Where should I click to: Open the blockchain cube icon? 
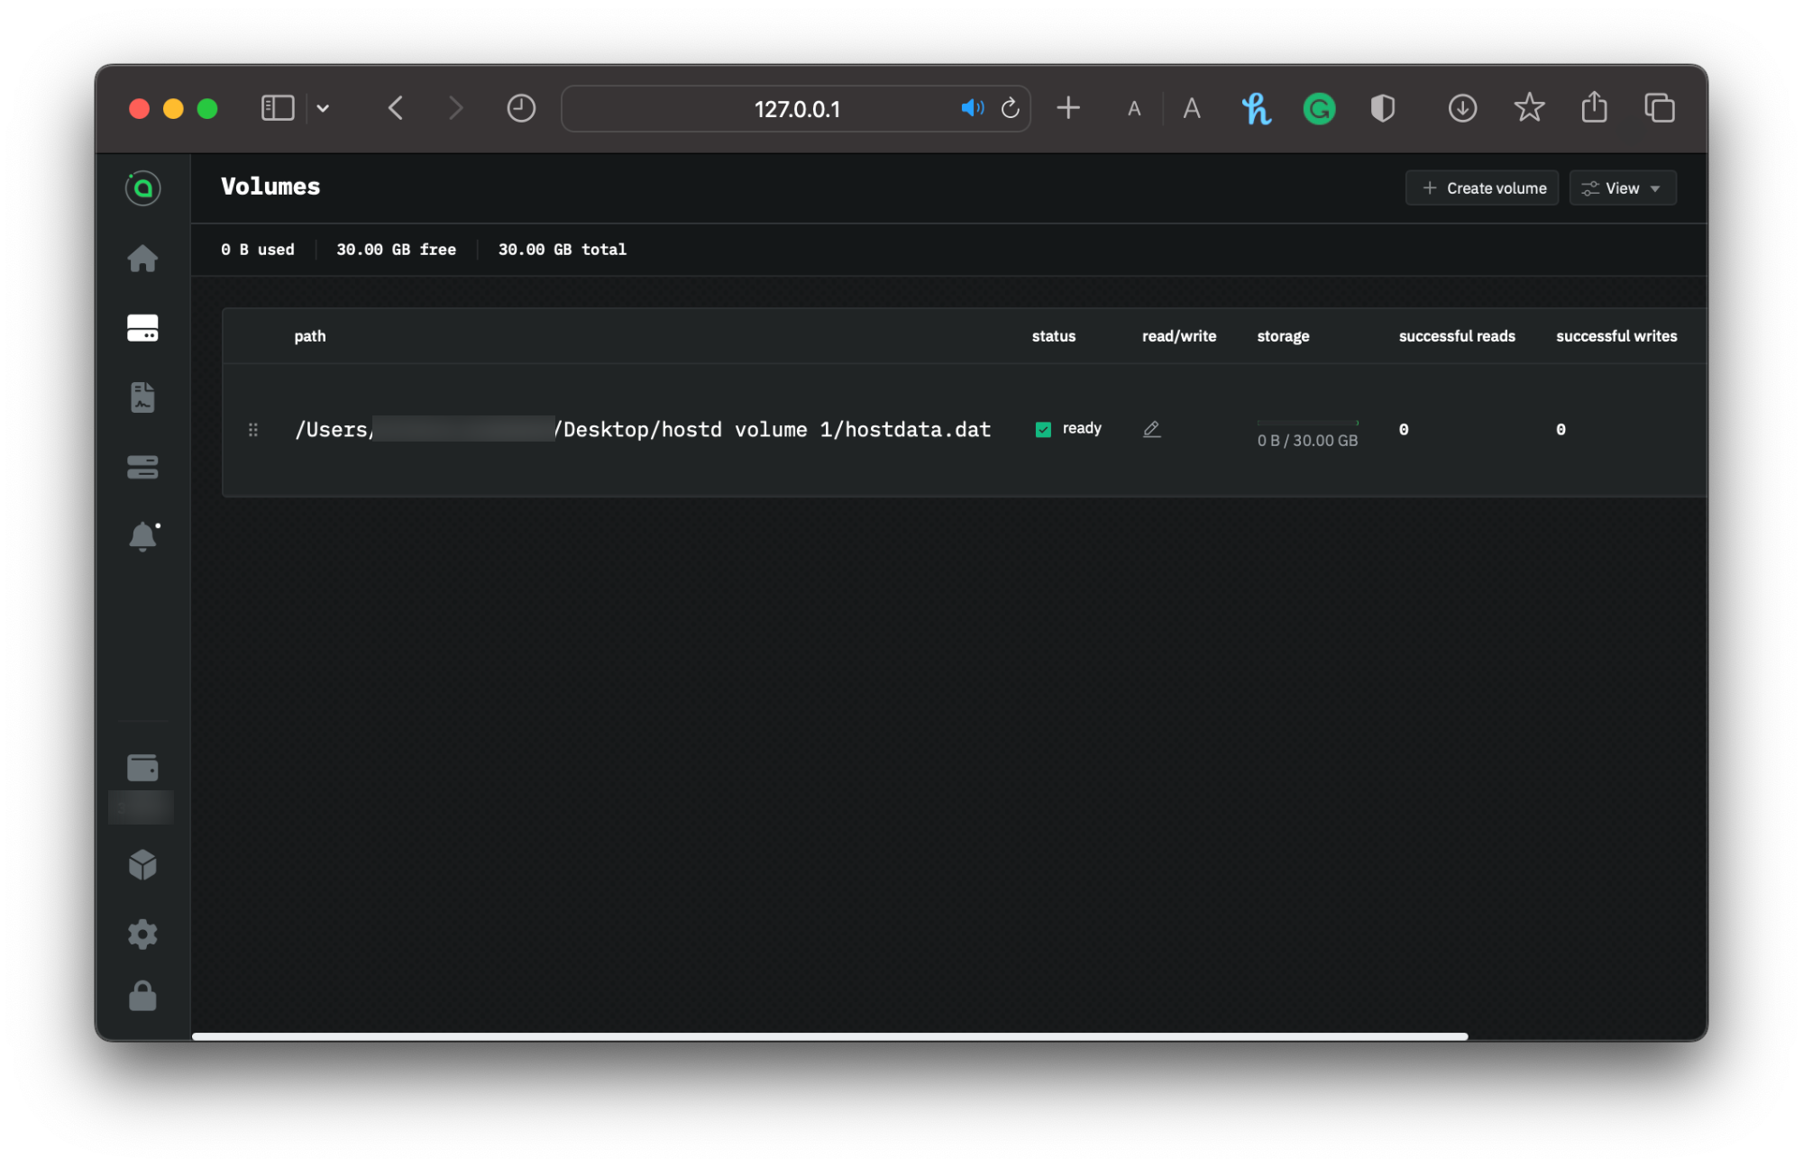142,865
